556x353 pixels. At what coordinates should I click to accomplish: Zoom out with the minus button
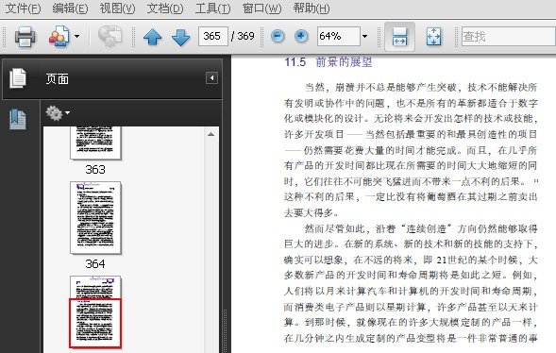pyautogui.click(x=278, y=36)
